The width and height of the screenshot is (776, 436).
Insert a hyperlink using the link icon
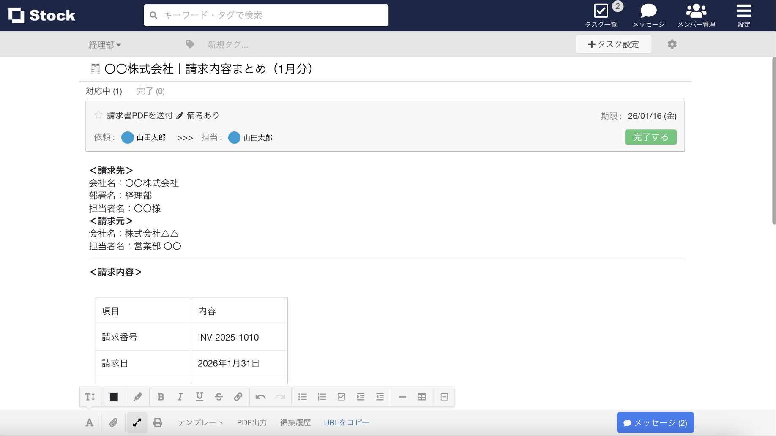(238, 397)
